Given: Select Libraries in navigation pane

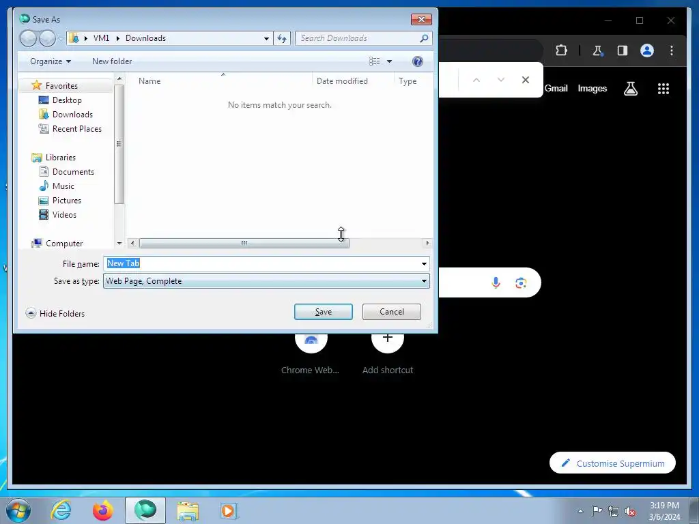Looking at the screenshot, I should [x=61, y=158].
